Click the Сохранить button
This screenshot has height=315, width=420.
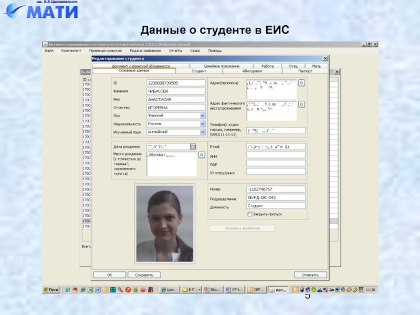(144, 275)
